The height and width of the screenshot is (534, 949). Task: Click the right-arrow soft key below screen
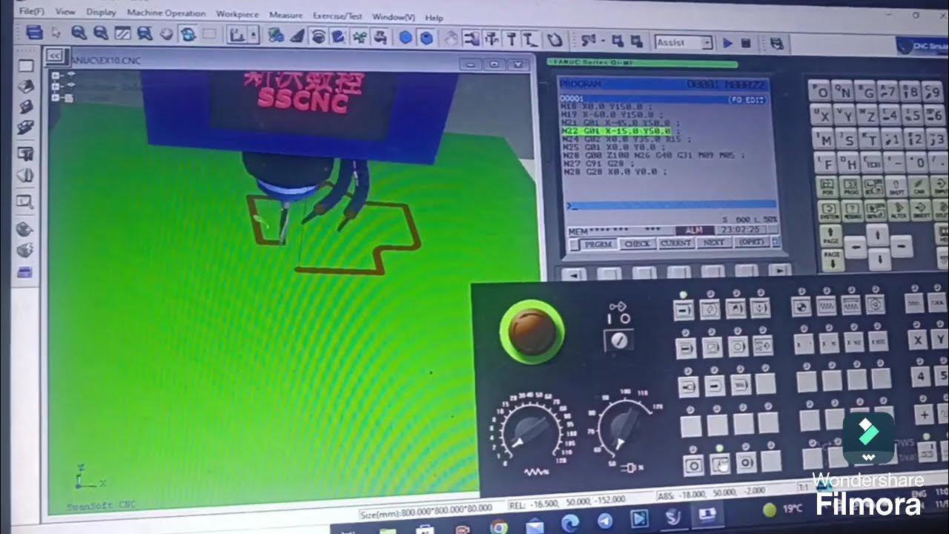click(x=778, y=271)
